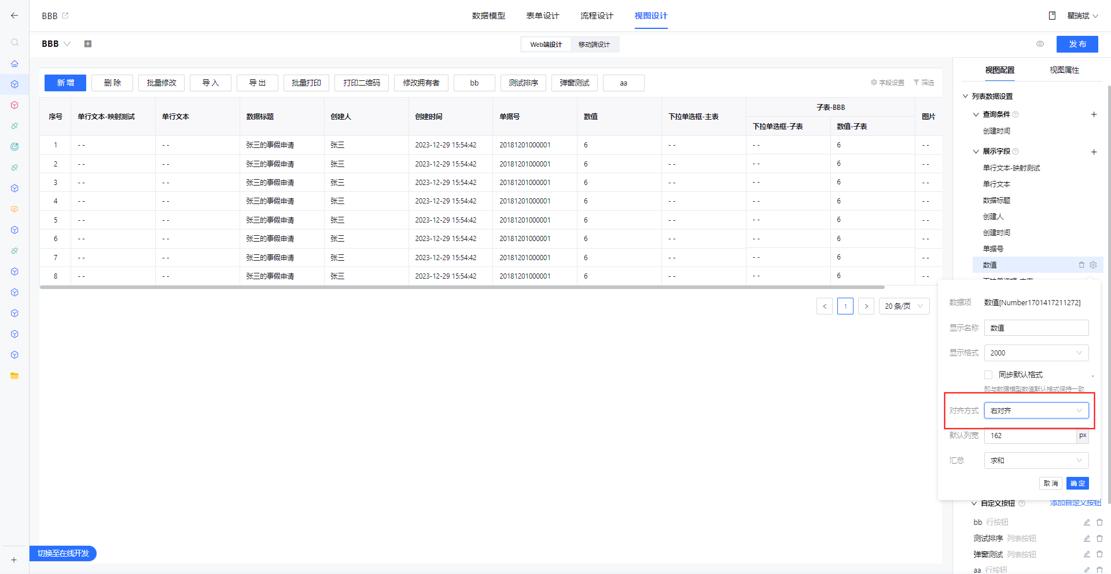Screen dimensions: 1111x574
Task: Open the BBB view switcher chevron
Action: 67,44
